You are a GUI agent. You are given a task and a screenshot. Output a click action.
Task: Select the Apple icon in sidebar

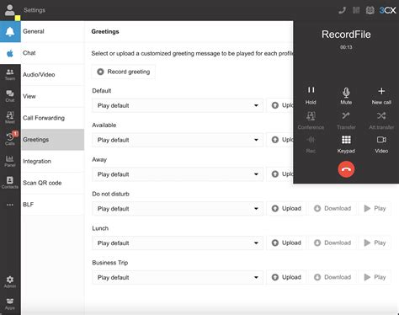pyautogui.click(x=10, y=53)
